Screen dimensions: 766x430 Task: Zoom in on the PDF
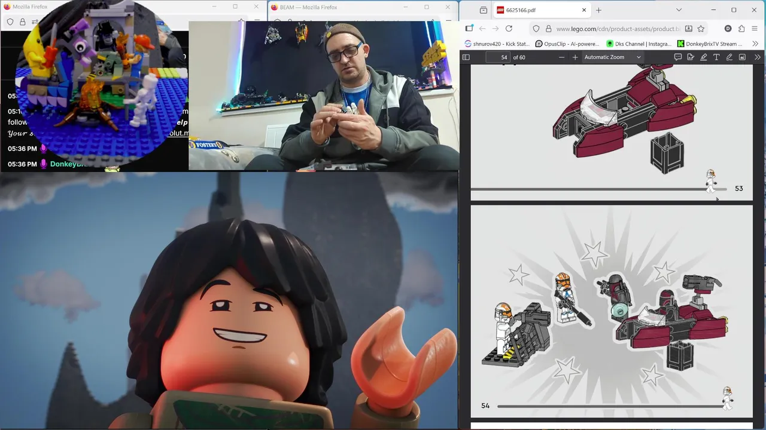pyautogui.click(x=575, y=57)
